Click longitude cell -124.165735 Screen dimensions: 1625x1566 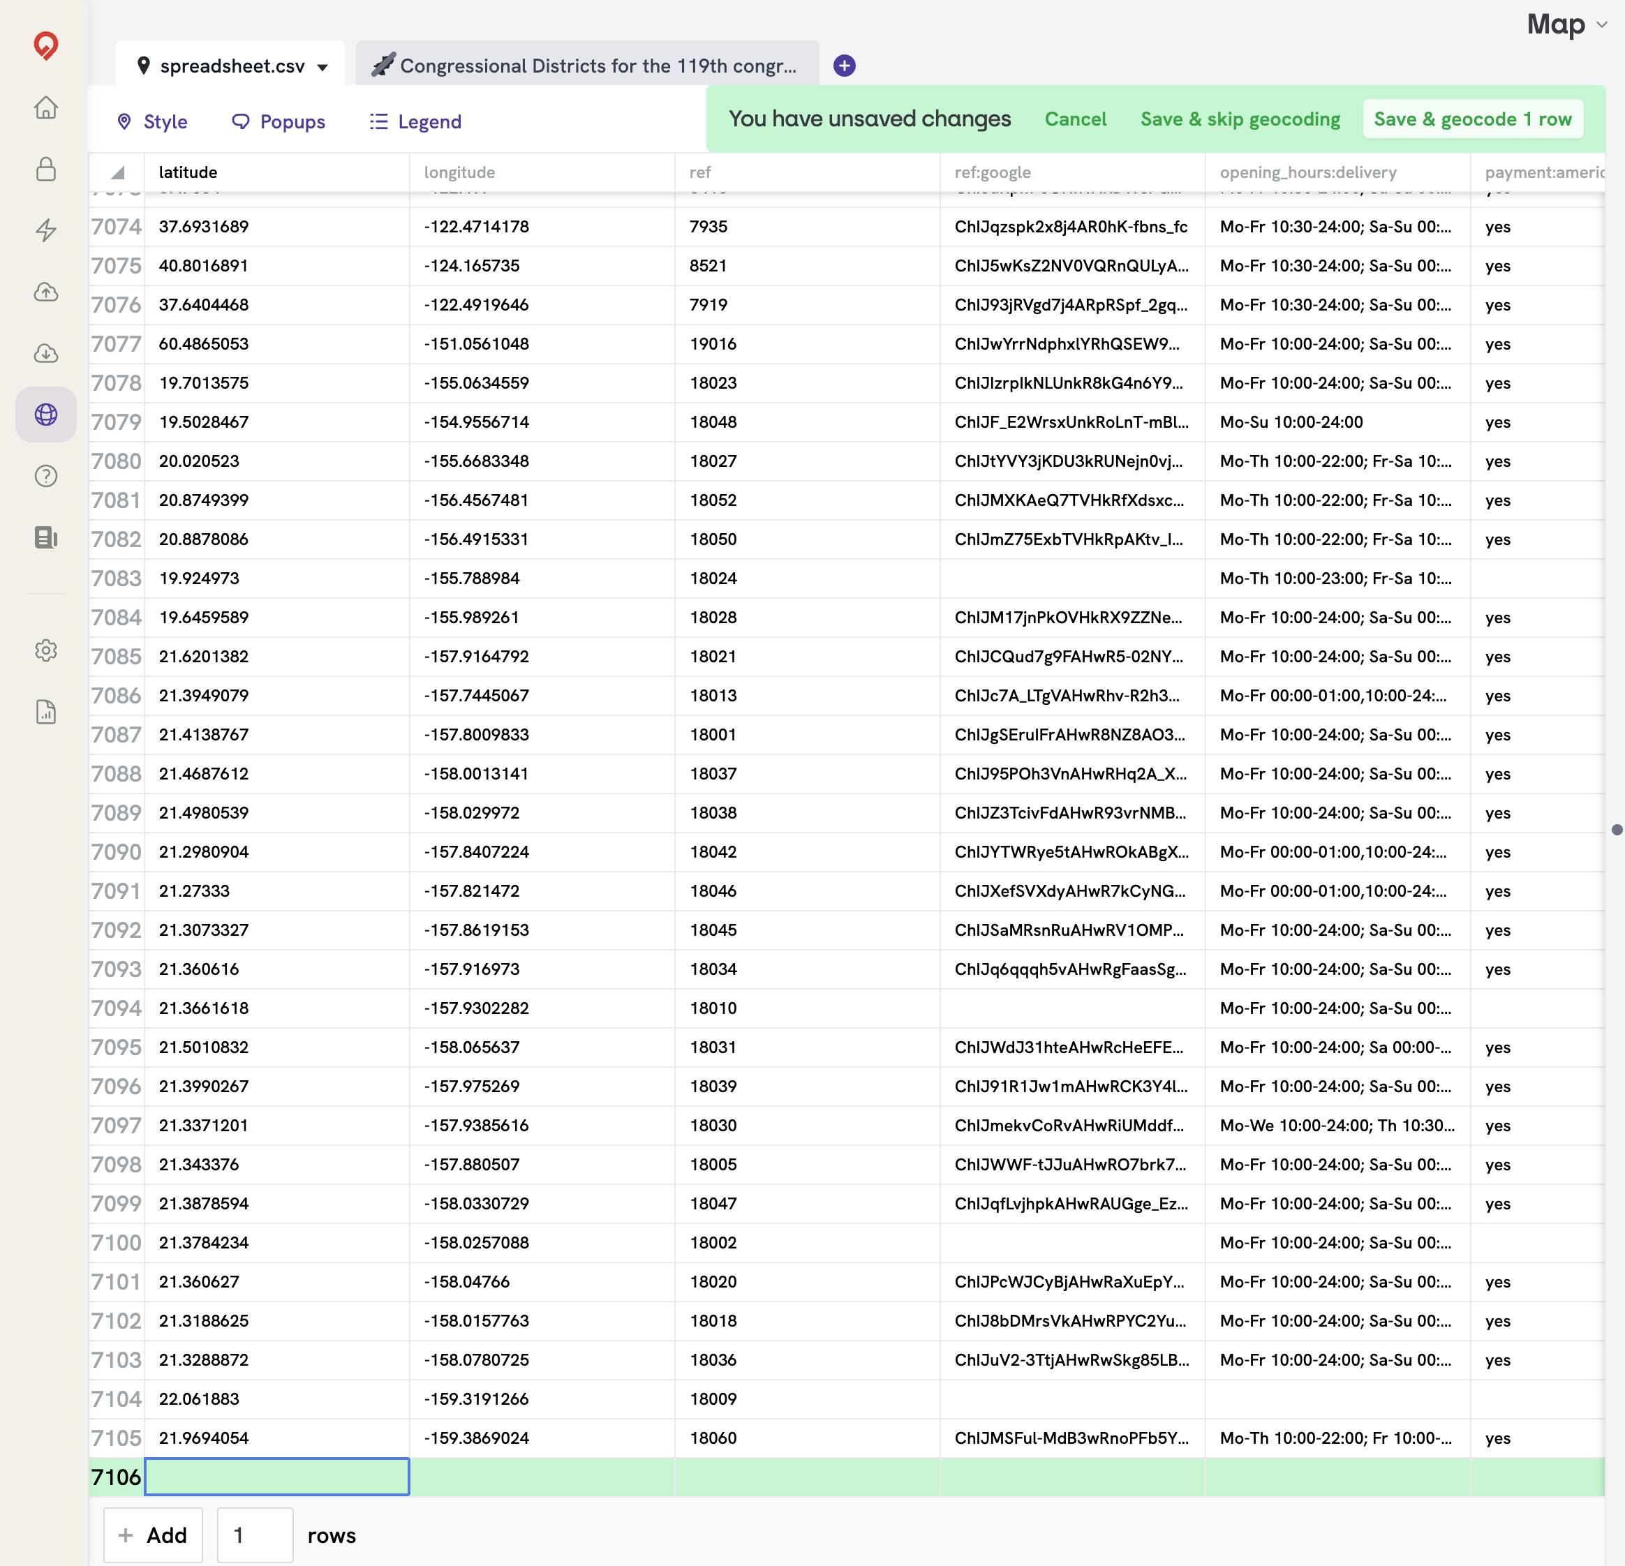[x=542, y=265]
